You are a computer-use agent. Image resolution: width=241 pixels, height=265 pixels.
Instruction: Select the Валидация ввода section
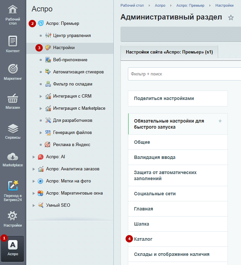click(178, 157)
